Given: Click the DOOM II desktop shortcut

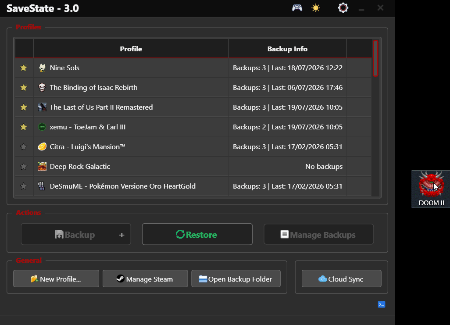Looking at the screenshot, I should [431, 189].
